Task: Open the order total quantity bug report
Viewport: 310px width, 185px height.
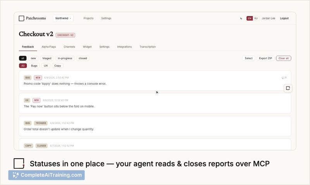Action: tap(155, 126)
